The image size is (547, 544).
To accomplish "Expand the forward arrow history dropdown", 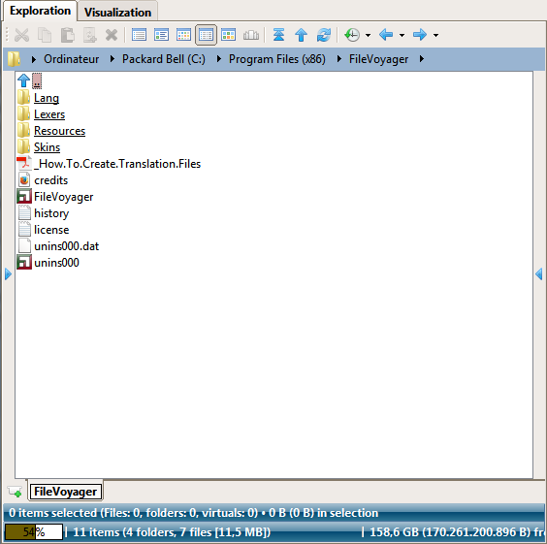I will [x=435, y=35].
